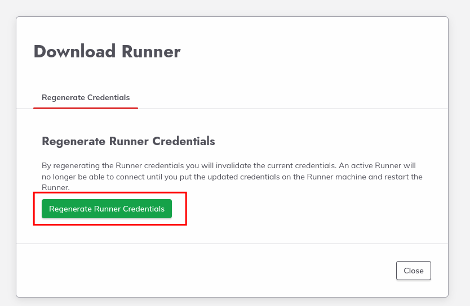Close the Download Runner dialog
Image resolution: width=470 pixels, height=306 pixels.
coord(413,271)
